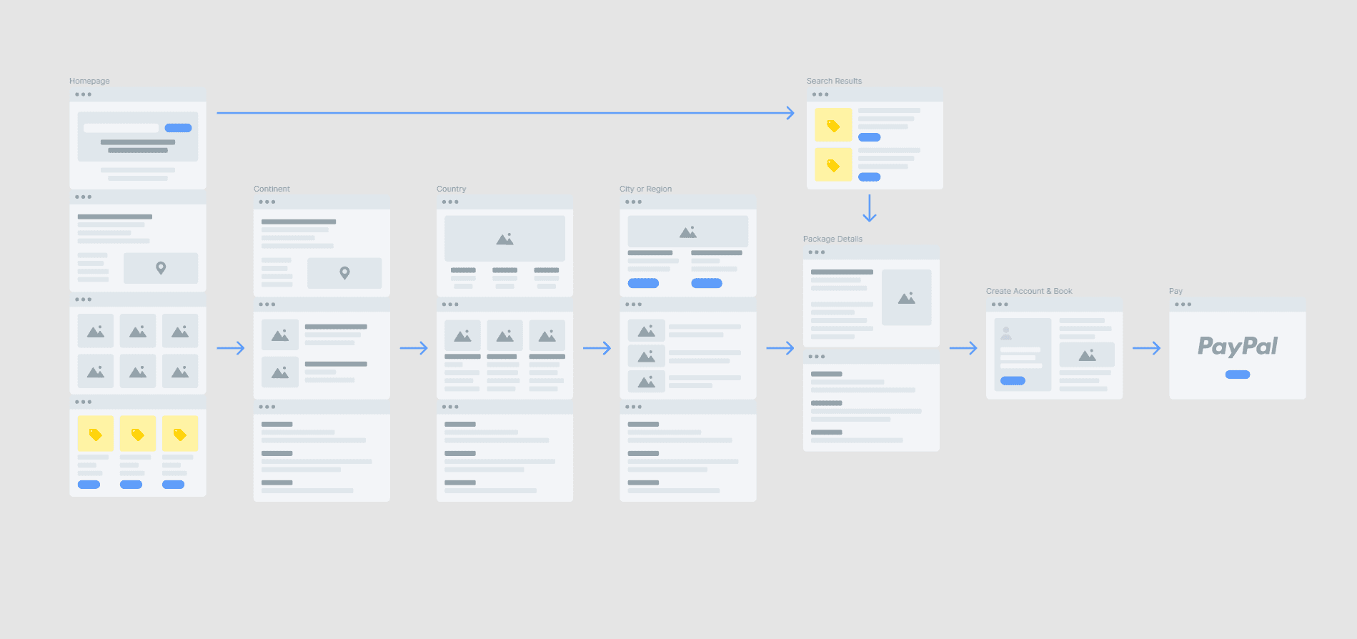Image resolution: width=1357 pixels, height=639 pixels.
Task: Select the Continent frame label
Action: (x=272, y=189)
